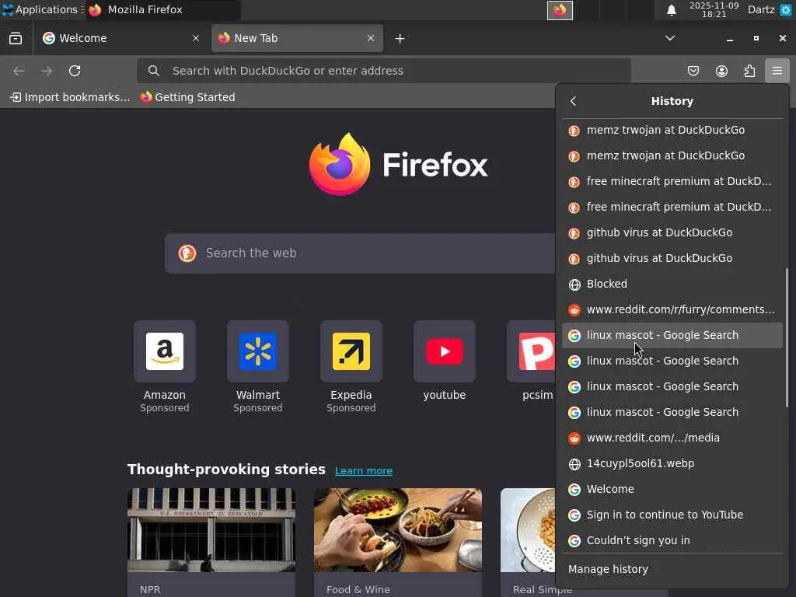Open 14cuypl5ool61.webp history entry
This screenshot has width=796, height=597.
(672, 463)
